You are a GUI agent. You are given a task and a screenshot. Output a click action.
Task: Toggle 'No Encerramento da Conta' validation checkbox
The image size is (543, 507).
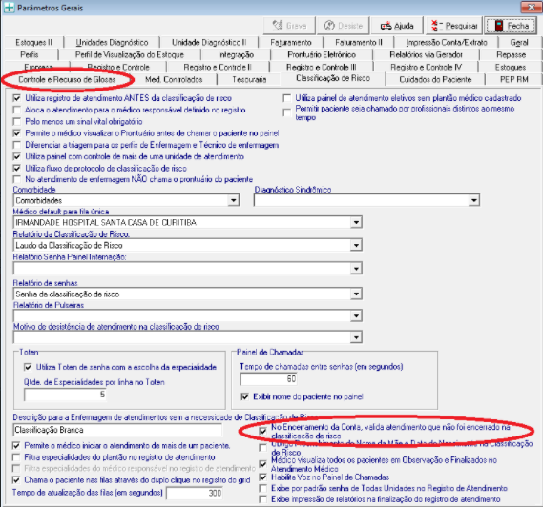[x=263, y=431]
